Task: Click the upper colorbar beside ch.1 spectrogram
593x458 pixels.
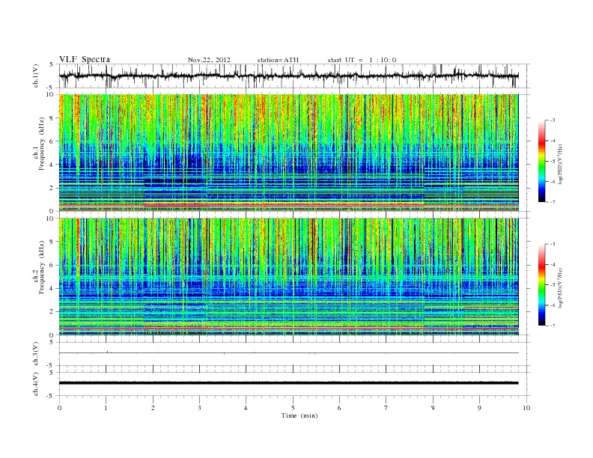Action: pos(541,161)
